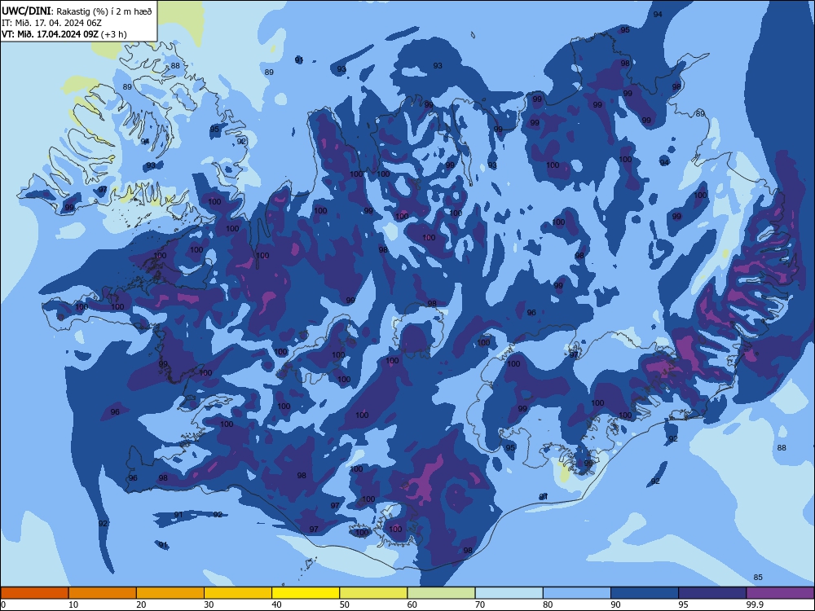
Task: Click the legend label '20'
Action: click(141, 604)
